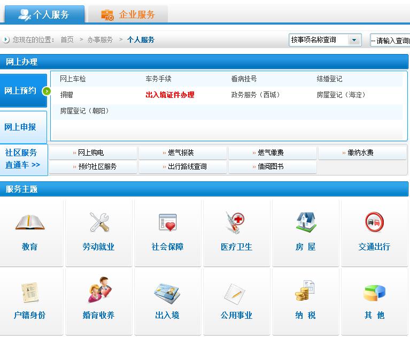Open the 教育 book icon
Viewport: 410px width, 337px height.
point(30,223)
